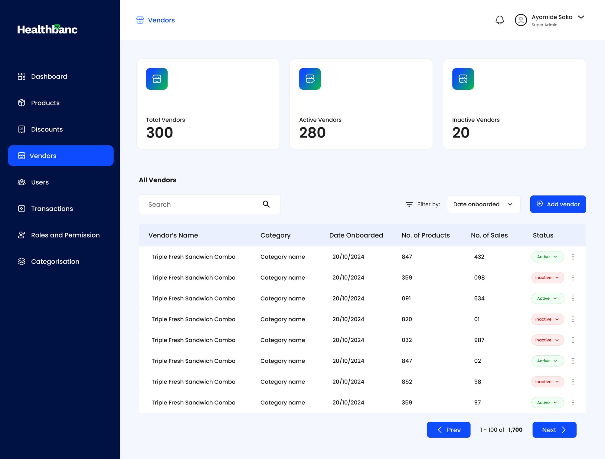
Task: Click the Vendors breadcrumb title
Action: pyautogui.click(x=161, y=20)
